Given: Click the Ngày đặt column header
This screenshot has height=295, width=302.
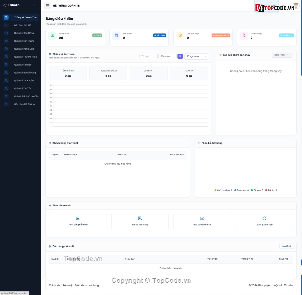Looking at the screenshot, I should (x=130, y=259).
